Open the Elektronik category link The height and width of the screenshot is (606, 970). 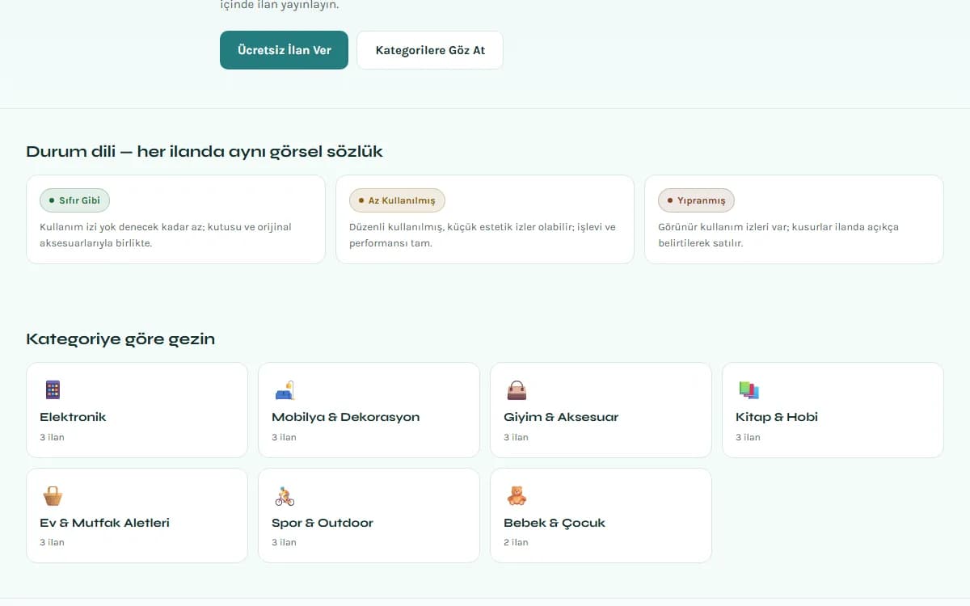pos(137,410)
